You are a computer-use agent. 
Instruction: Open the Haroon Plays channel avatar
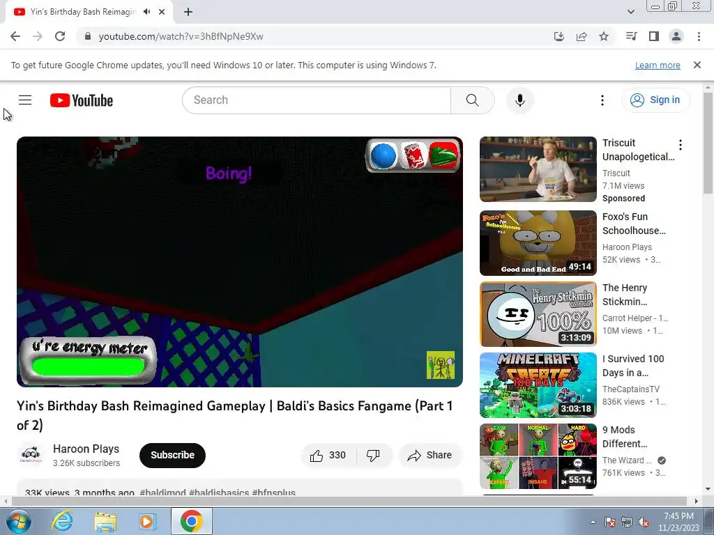[x=31, y=455]
